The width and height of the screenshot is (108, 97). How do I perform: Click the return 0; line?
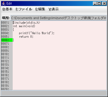pos(26,37)
